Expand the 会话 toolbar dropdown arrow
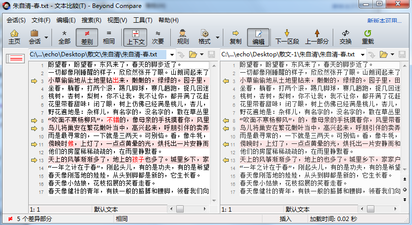 coord(47,37)
